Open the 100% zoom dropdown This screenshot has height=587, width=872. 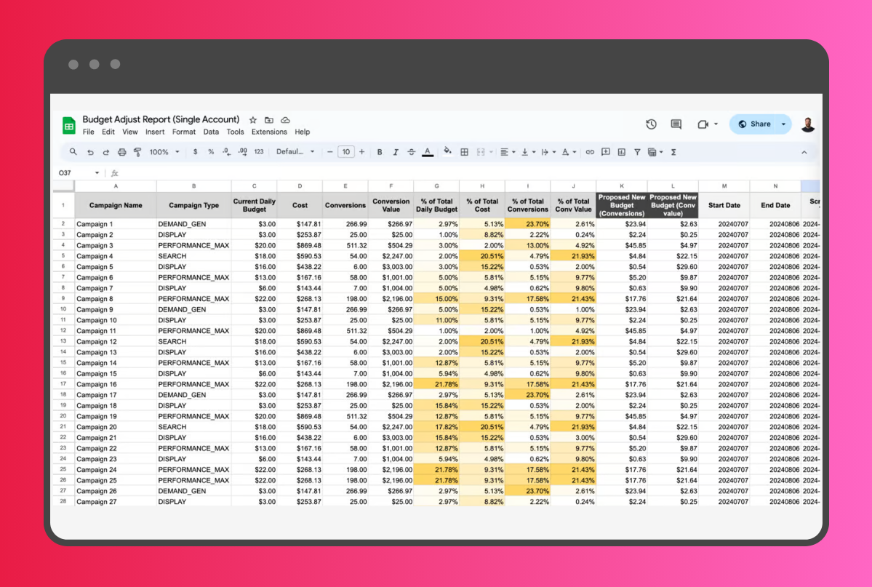(x=164, y=152)
